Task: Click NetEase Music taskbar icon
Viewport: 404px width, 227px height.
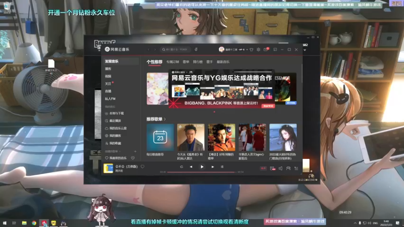Action: click(44, 223)
